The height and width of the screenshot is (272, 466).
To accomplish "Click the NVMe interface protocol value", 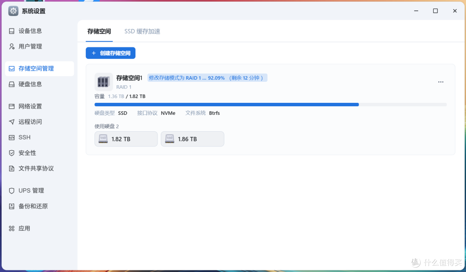I will tap(168, 113).
